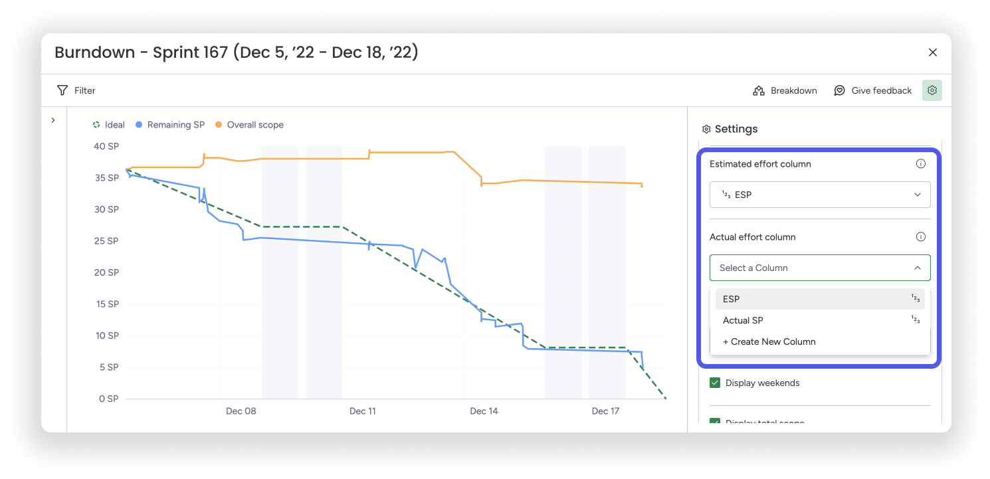Click the numbers icon next to ESP option
Image resolution: width=990 pixels, height=479 pixels.
pyautogui.click(x=914, y=299)
